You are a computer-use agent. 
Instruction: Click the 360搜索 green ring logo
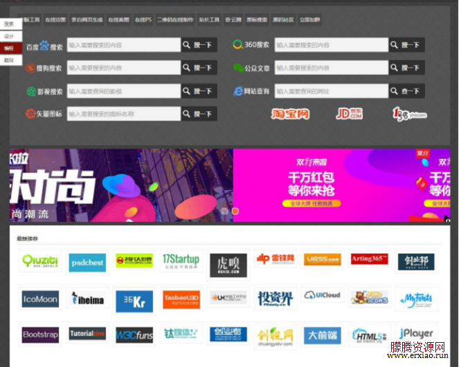coord(237,45)
